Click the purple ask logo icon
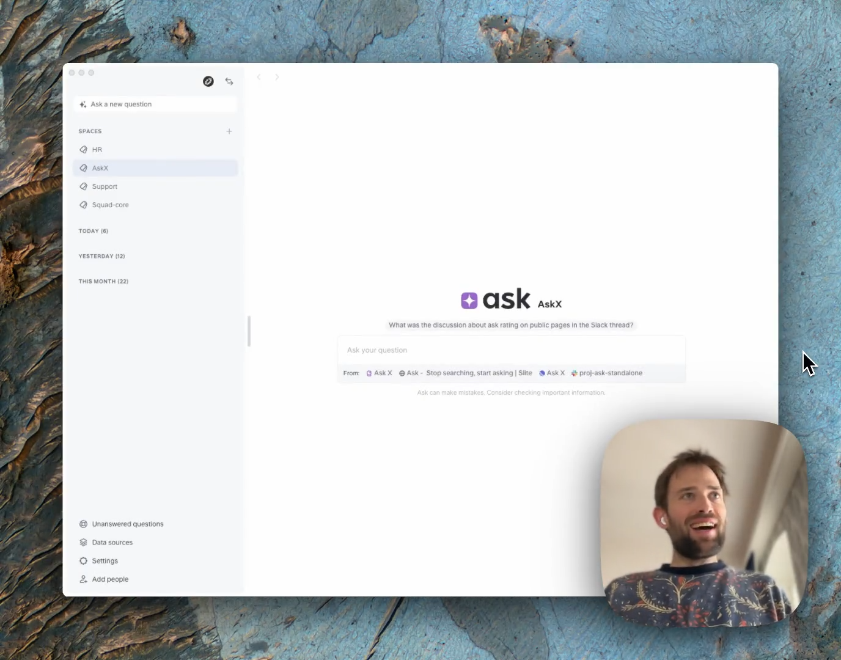This screenshot has width=841, height=660. click(469, 301)
